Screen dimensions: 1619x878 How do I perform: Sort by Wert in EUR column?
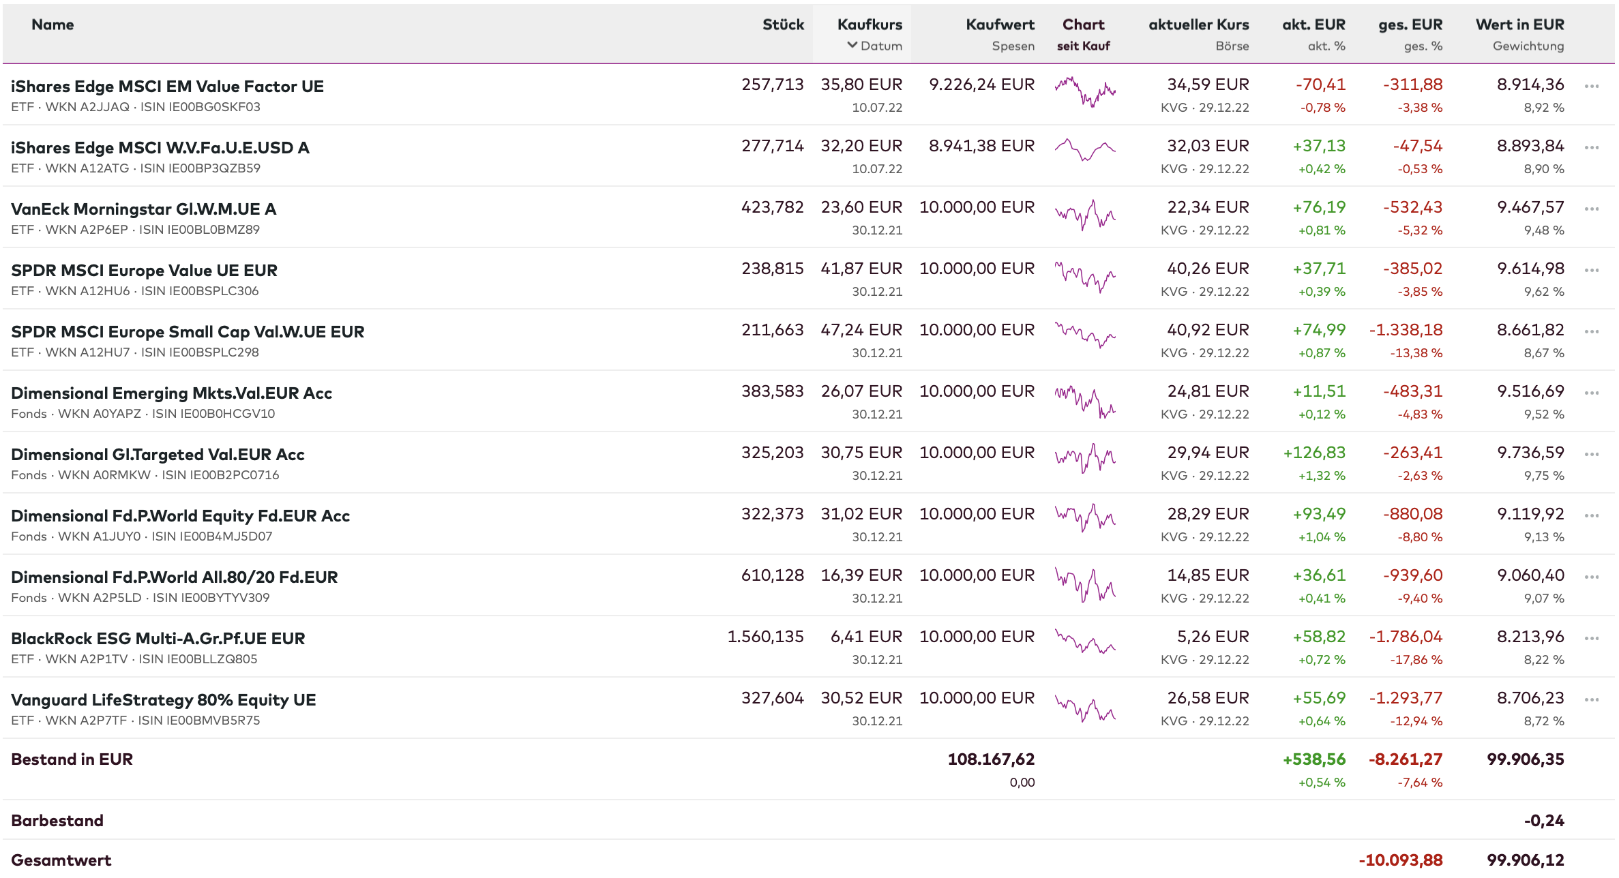point(1519,25)
